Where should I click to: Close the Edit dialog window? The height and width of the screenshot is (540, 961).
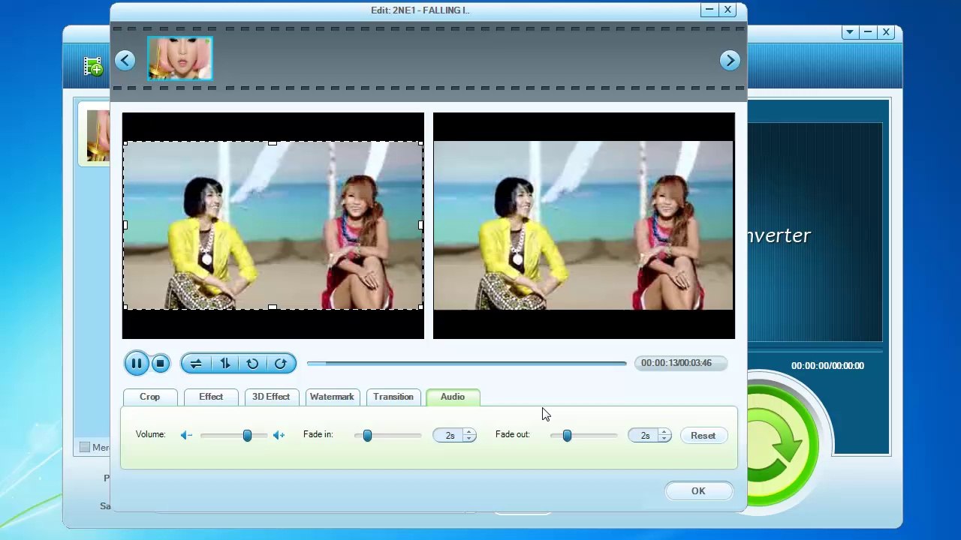tap(728, 10)
